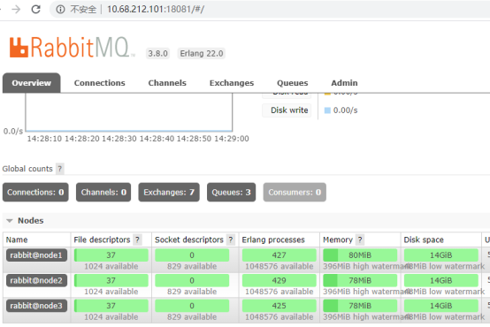Go to the Exchanges tab
The image size is (490, 327).
coord(232,83)
